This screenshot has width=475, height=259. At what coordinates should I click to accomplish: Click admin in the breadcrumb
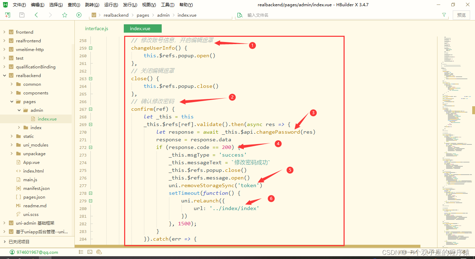[x=163, y=15]
